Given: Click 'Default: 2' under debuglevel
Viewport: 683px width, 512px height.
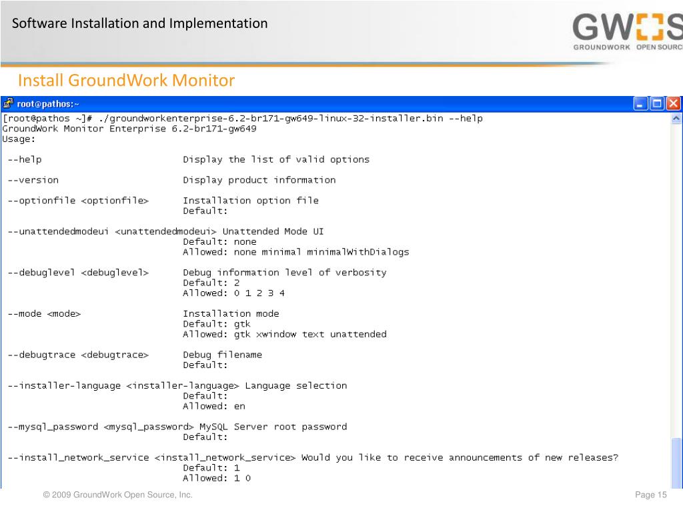Looking at the screenshot, I should click(211, 283).
